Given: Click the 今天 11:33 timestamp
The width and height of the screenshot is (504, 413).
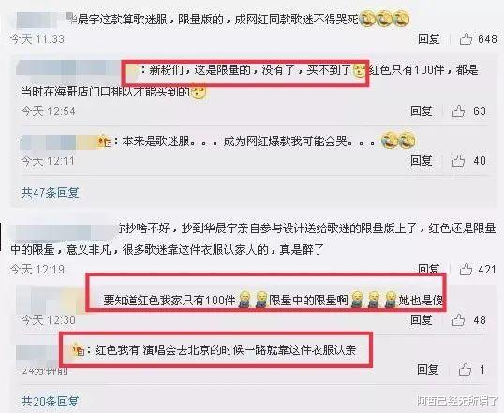Looking at the screenshot, I should coord(37,39).
